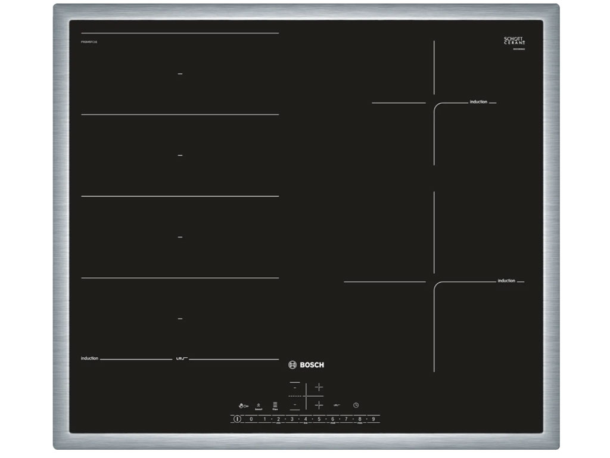The height and width of the screenshot is (458, 610).
Task: Tap the lower plus touch control
Action: click(318, 405)
